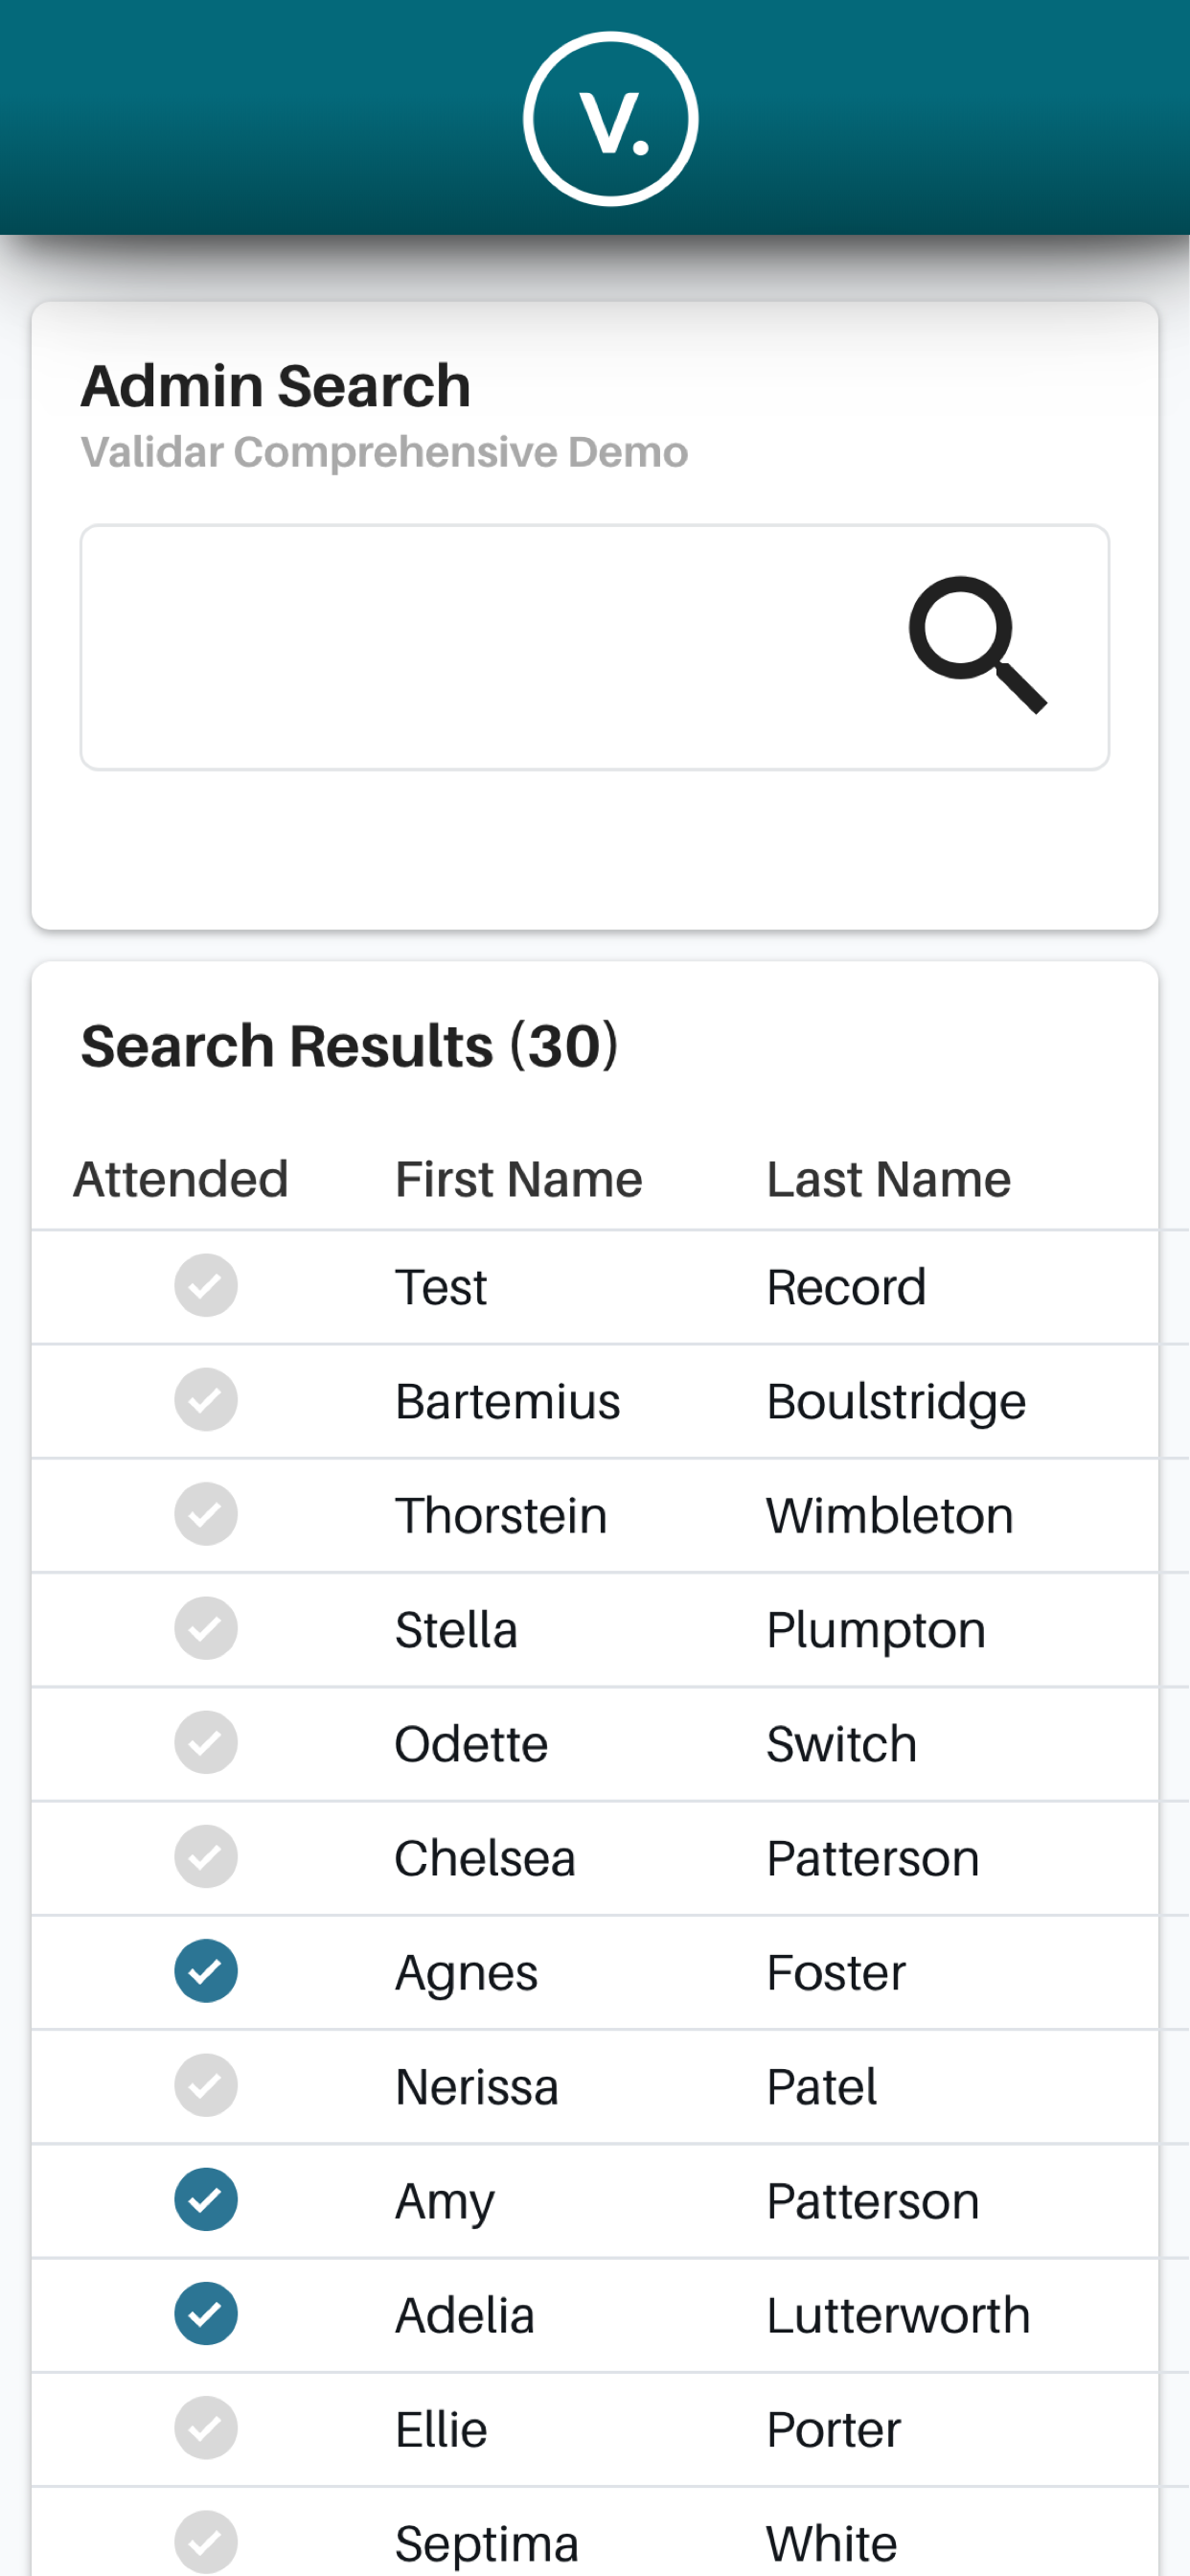Click the attended check icon for Odette
Image resolution: width=1190 pixels, height=2576 pixels.
(205, 1742)
